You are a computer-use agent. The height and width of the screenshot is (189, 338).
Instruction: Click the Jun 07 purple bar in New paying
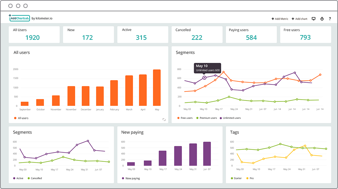tap(207, 154)
